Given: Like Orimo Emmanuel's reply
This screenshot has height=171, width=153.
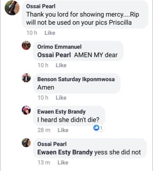Looking at the screenshot, I should click(x=61, y=65).
